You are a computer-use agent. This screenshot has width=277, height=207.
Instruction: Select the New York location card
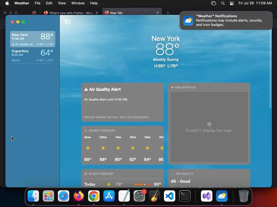32,39
